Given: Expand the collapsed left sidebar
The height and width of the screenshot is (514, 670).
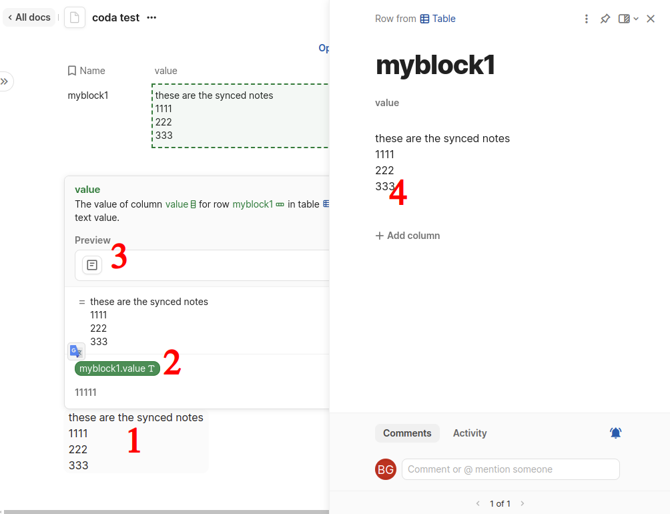Looking at the screenshot, I should (x=5, y=81).
